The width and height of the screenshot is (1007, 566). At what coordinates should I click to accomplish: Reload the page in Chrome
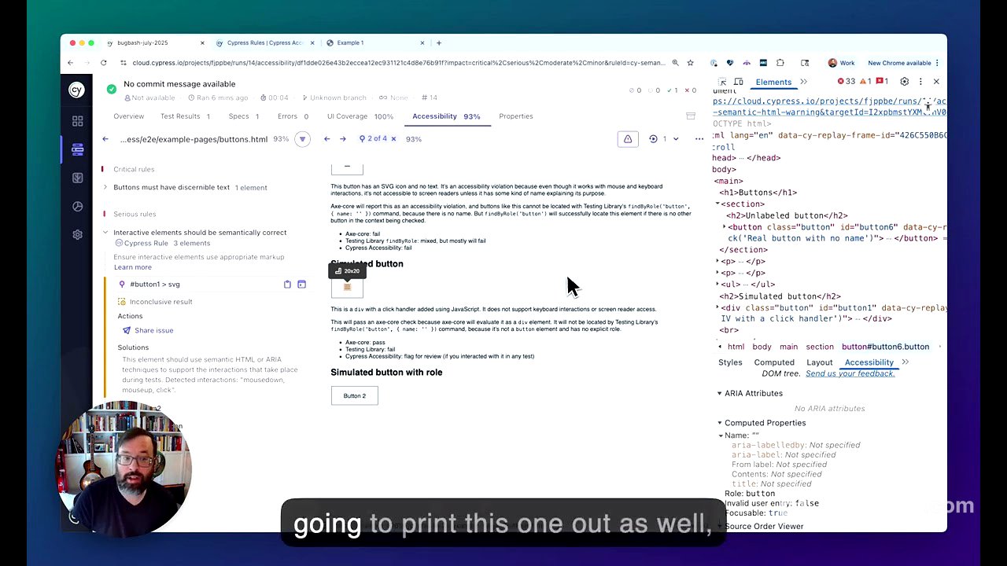[104, 63]
